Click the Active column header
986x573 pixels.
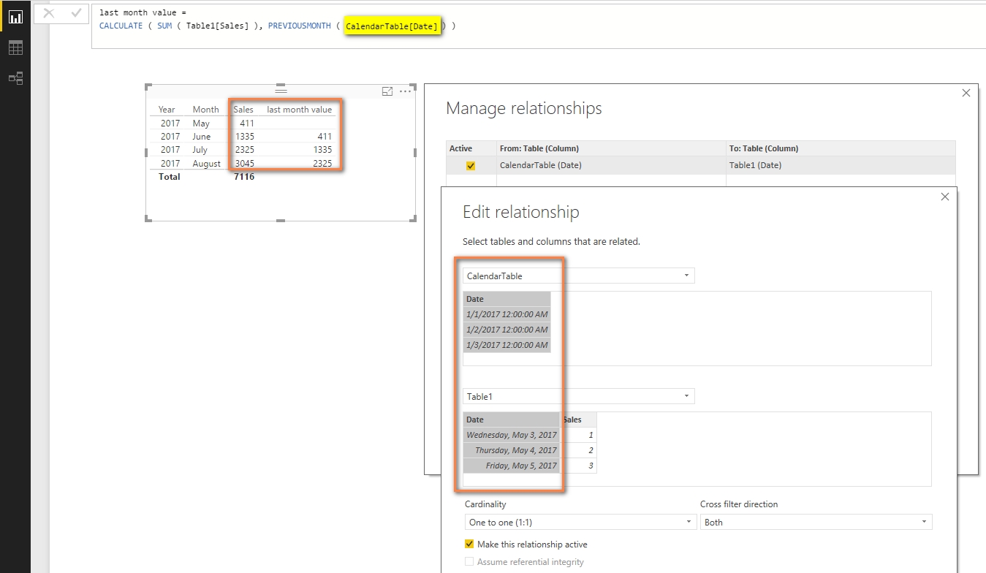coord(471,148)
